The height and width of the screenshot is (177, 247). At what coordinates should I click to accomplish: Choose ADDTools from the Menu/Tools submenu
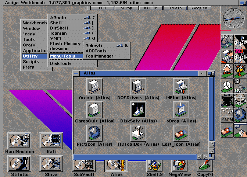107,51
